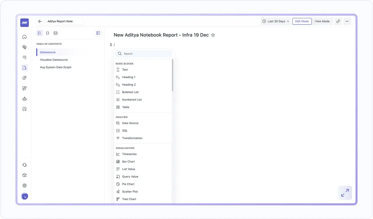Open the variables curly braces panel
The image size is (373, 219).
click(47, 33)
